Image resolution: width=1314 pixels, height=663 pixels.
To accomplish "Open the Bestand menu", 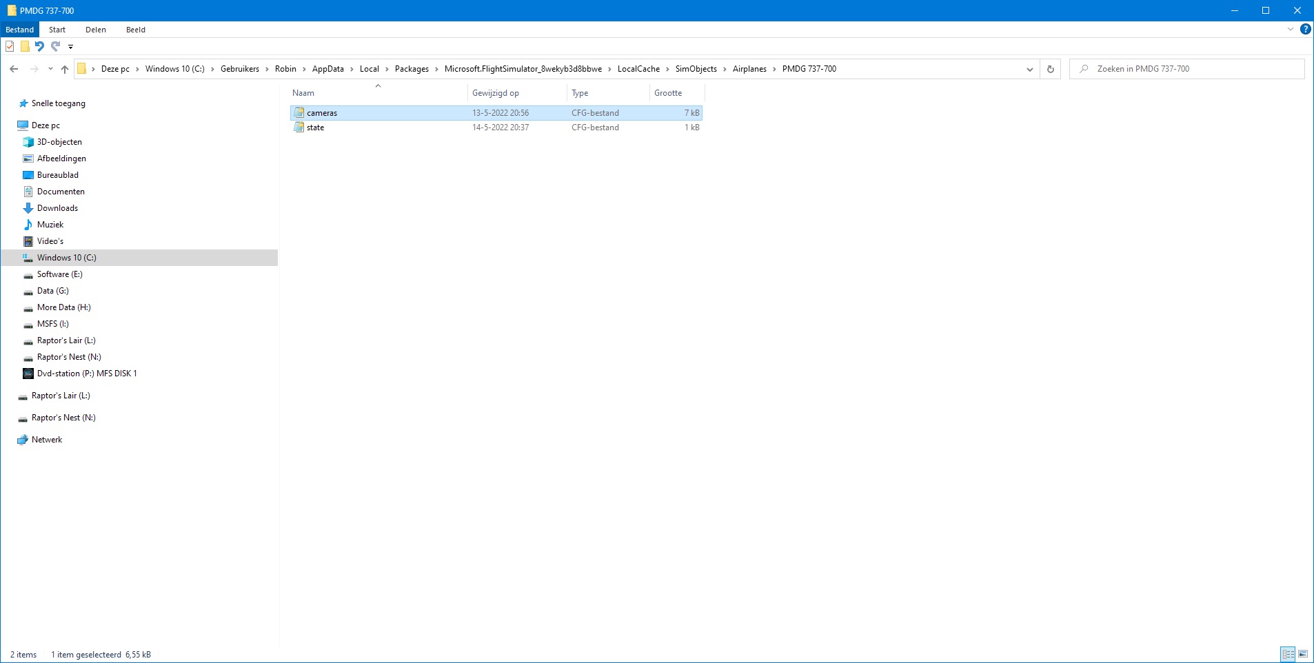I will 19,30.
